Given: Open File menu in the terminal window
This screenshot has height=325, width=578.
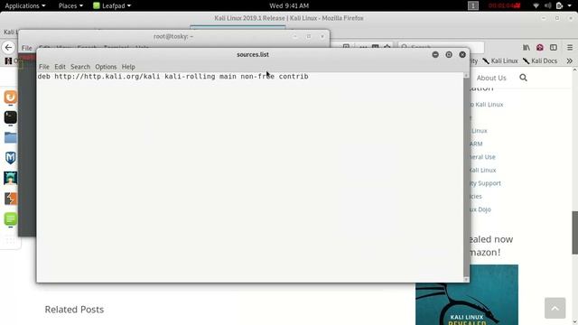Looking at the screenshot, I should point(26,48).
